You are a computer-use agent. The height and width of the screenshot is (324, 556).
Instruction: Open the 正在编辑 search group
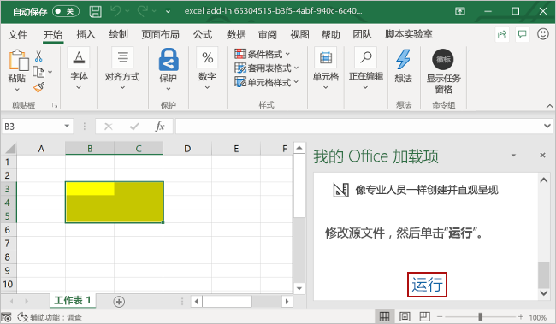pos(365,68)
